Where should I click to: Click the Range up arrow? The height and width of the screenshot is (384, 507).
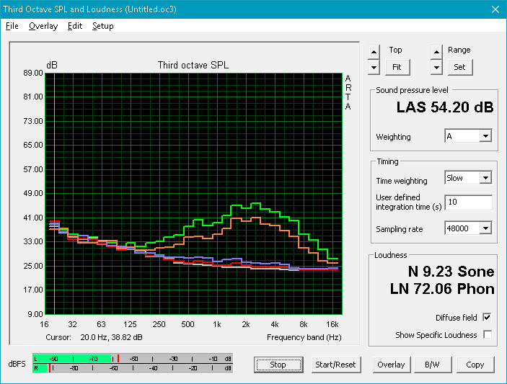point(436,52)
